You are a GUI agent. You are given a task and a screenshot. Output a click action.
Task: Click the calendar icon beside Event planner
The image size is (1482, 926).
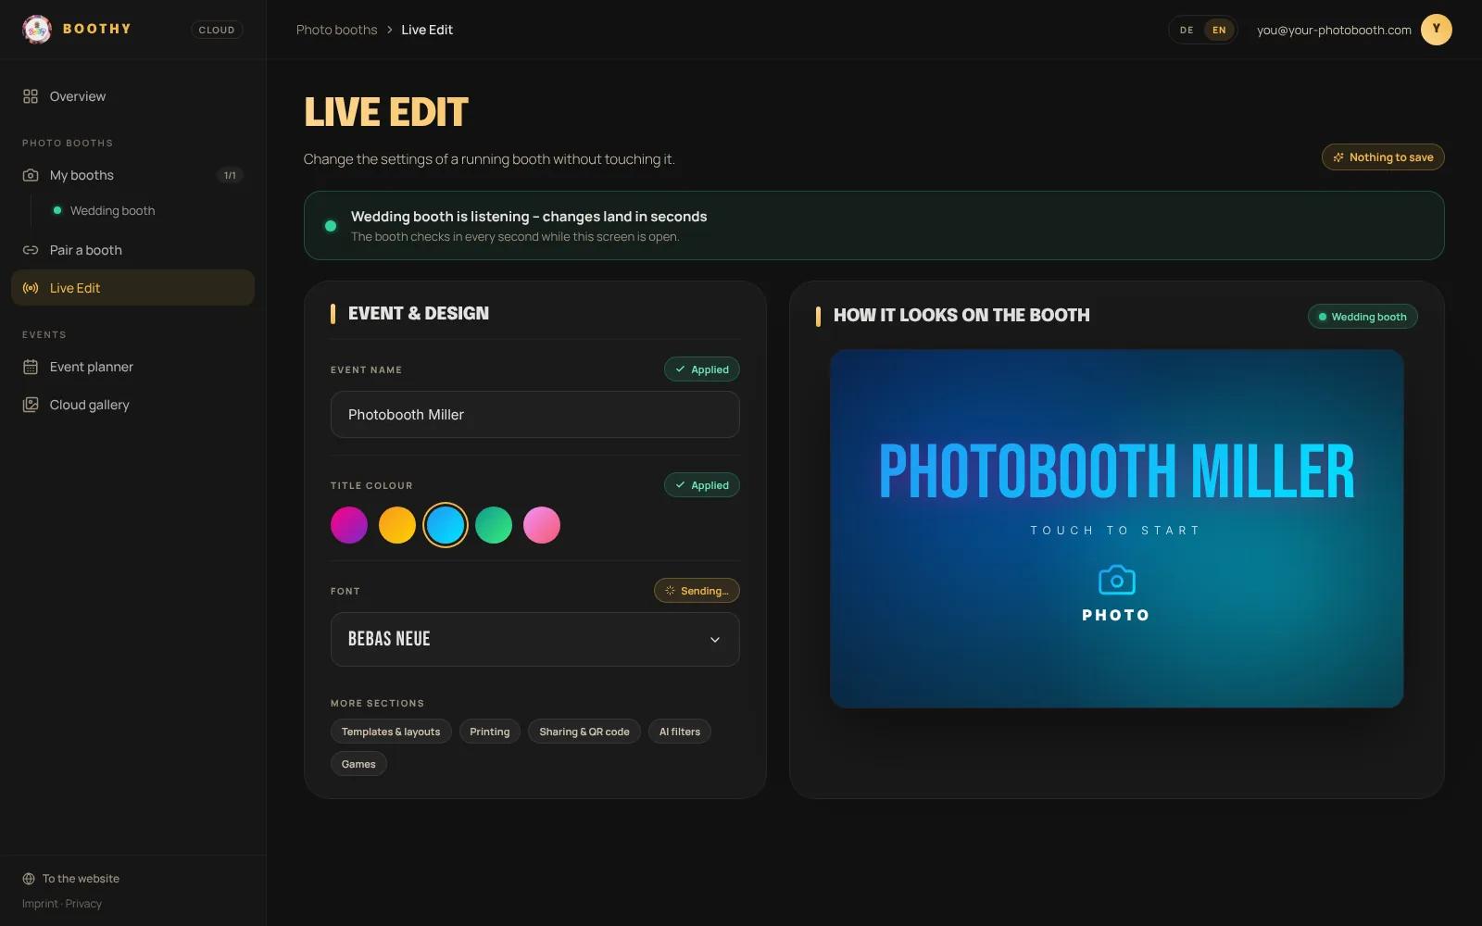(31, 367)
